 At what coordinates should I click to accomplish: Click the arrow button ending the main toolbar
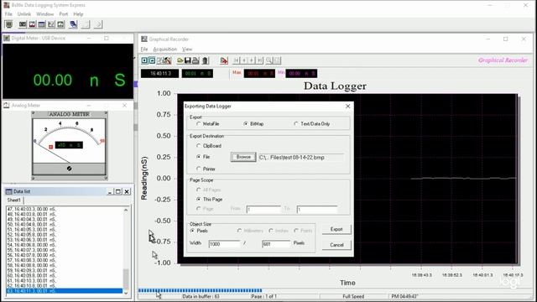tap(98, 24)
